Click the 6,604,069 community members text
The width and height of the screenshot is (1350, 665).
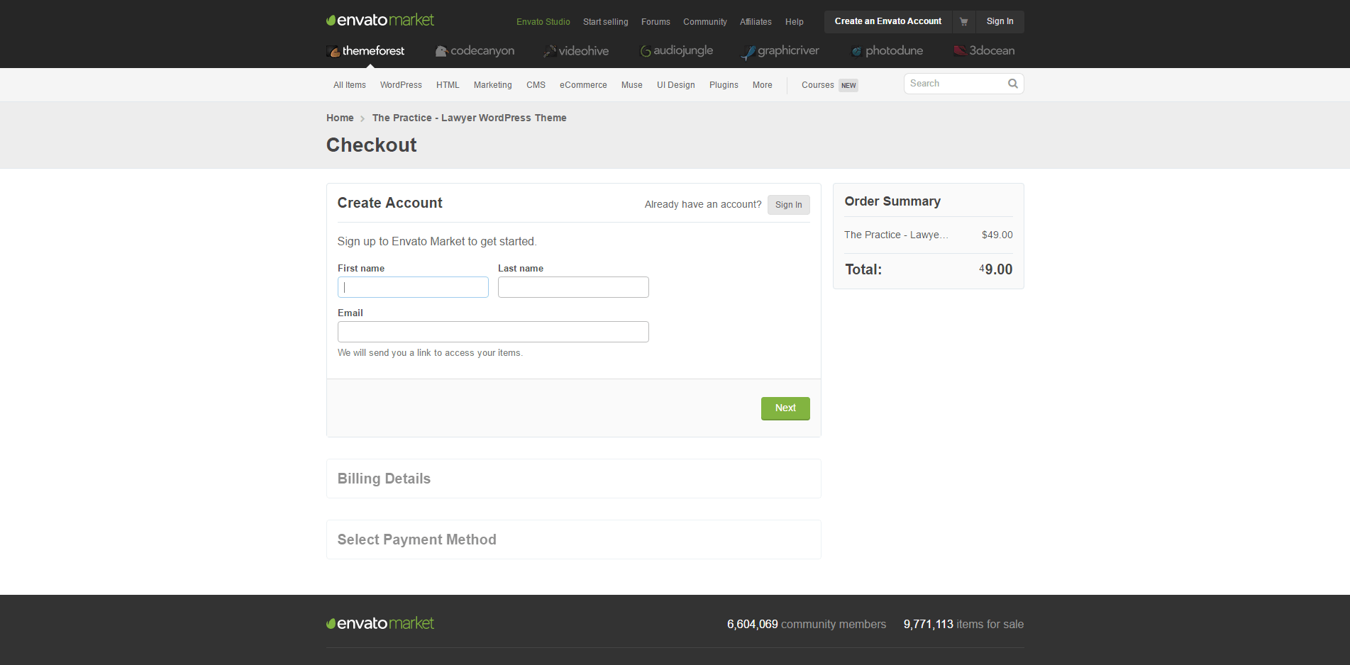pos(807,625)
